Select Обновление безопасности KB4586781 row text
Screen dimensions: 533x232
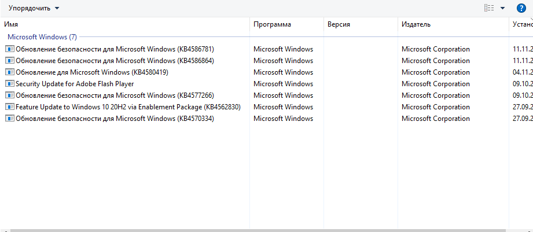115,49
